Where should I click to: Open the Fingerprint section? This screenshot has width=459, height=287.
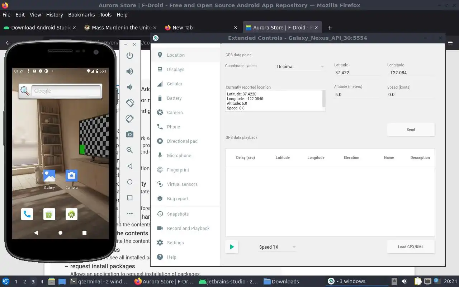point(185,170)
